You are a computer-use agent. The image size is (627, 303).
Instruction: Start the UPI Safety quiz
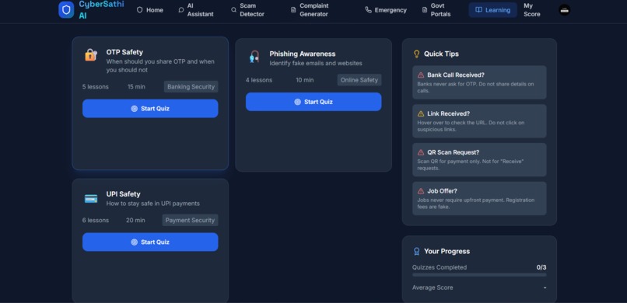150,242
